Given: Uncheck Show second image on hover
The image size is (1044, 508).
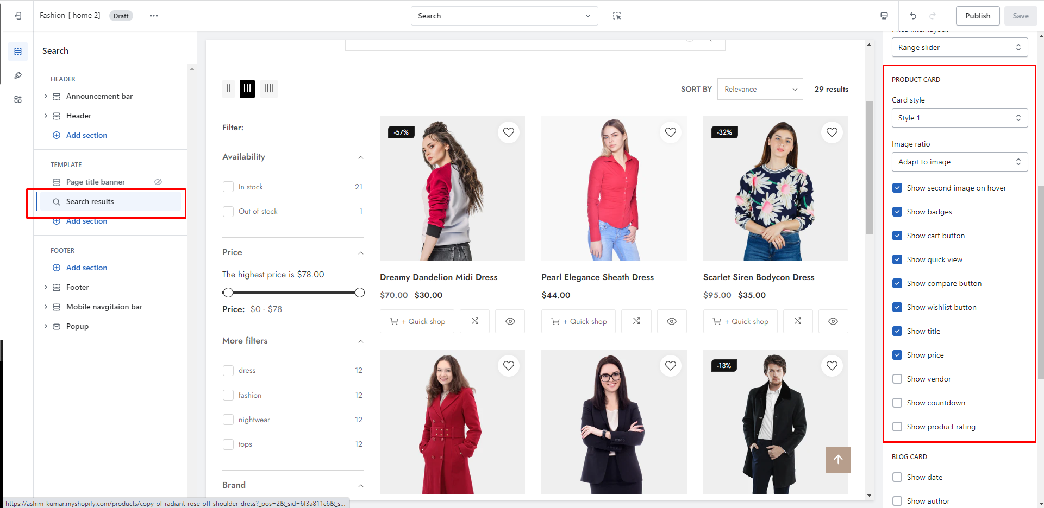Looking at the screenshot, I should (x=897, y=188).
